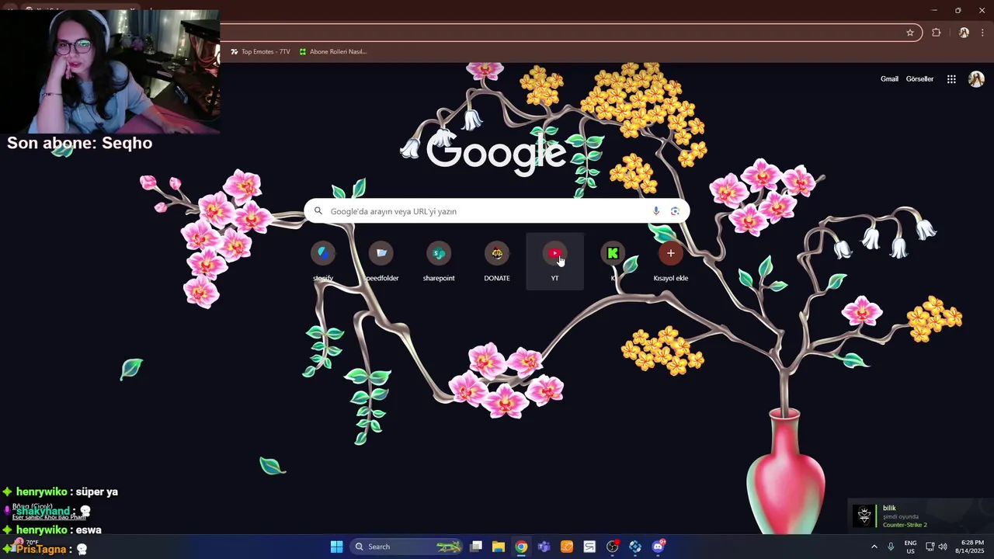The height and width of the screenshot is (559, 994).
Task: Focus the Google search box
Action: pyautogui.click(x=497, y=211)
